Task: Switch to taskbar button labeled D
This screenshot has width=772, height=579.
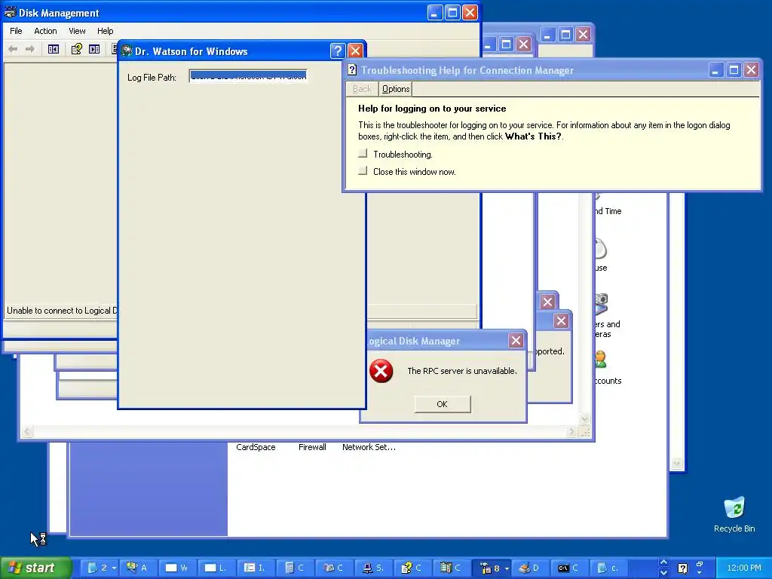Action: click(530, 568)
